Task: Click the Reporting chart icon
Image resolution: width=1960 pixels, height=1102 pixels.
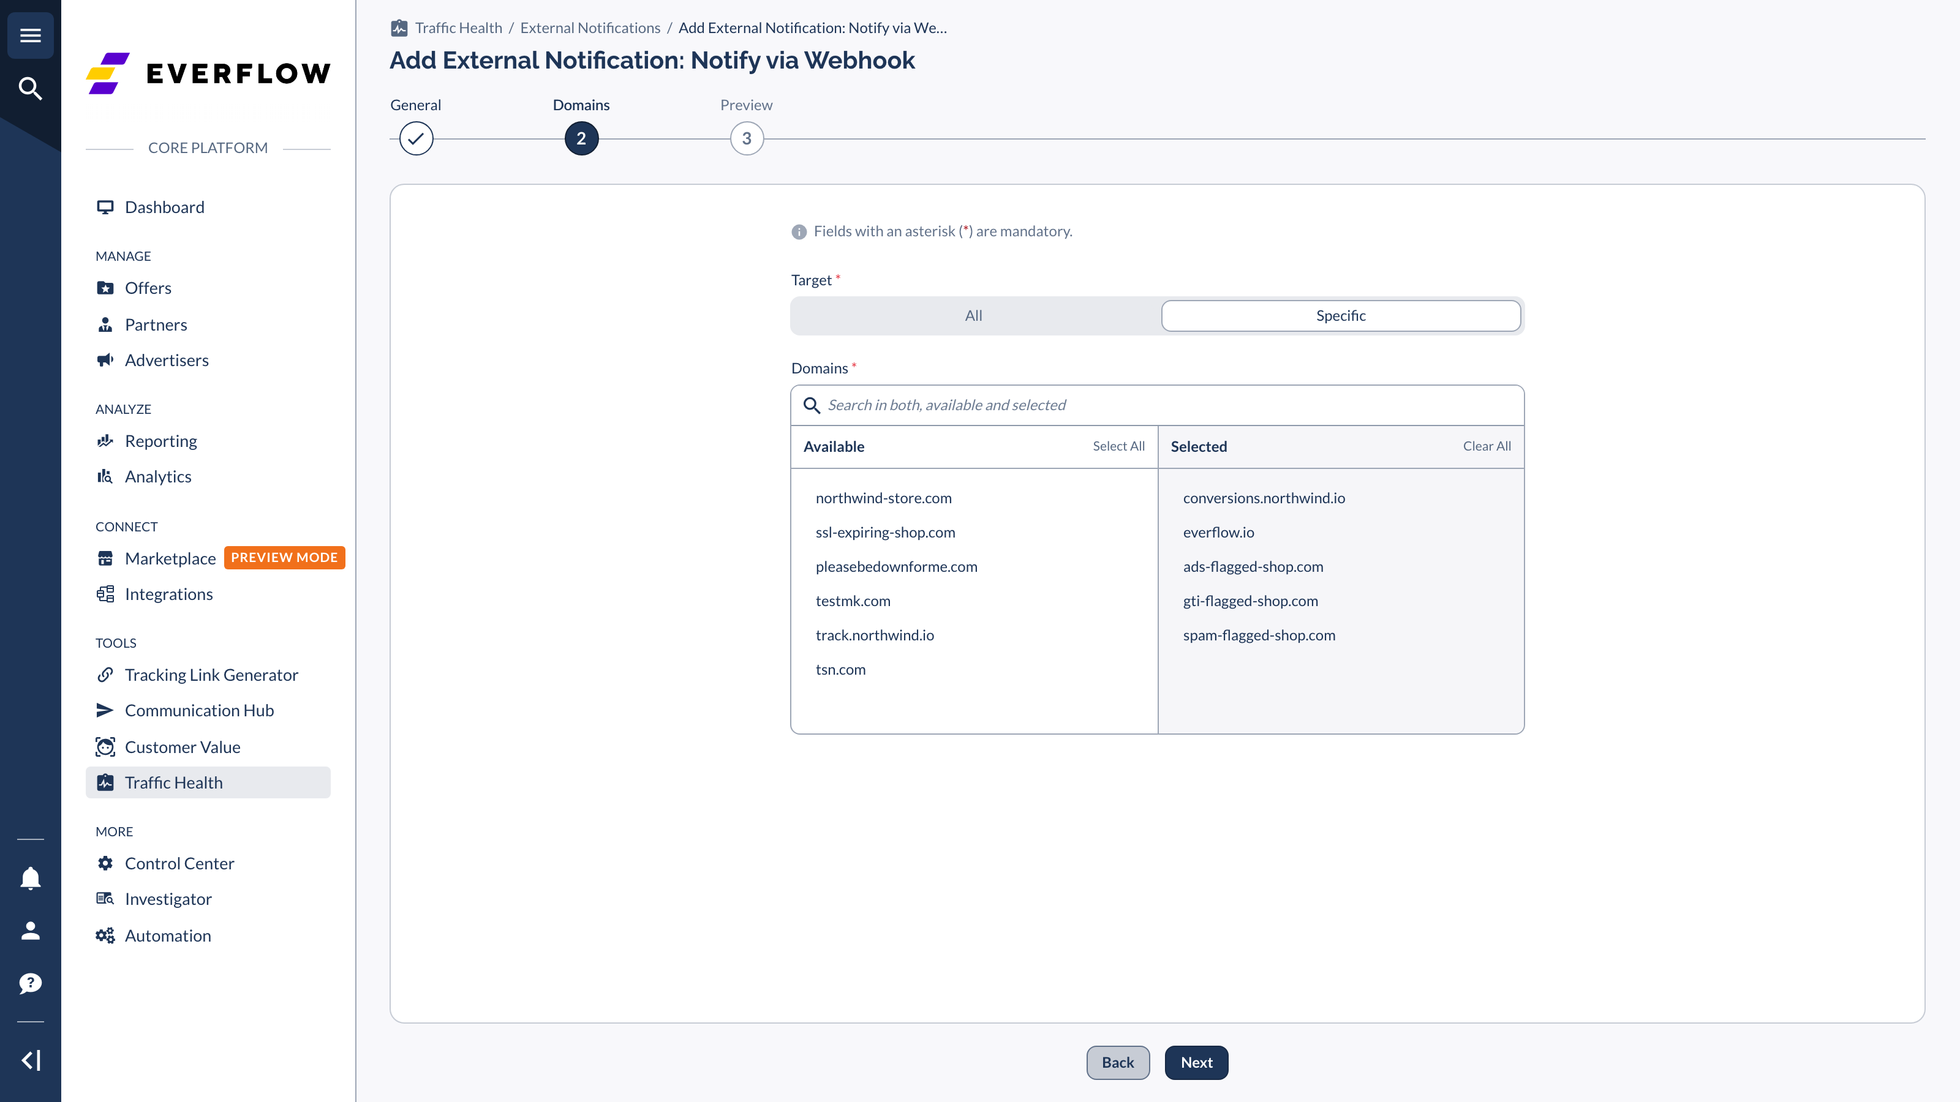Action: [105, 441]
